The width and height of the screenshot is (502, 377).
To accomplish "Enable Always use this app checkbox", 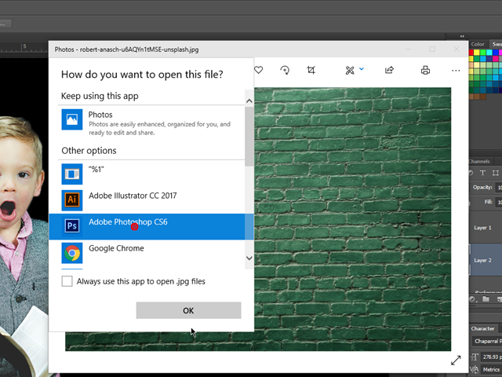I will coord(67,281).
